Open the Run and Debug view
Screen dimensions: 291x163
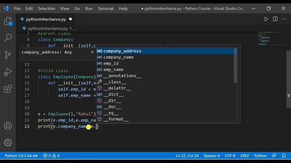coord(8,72)
